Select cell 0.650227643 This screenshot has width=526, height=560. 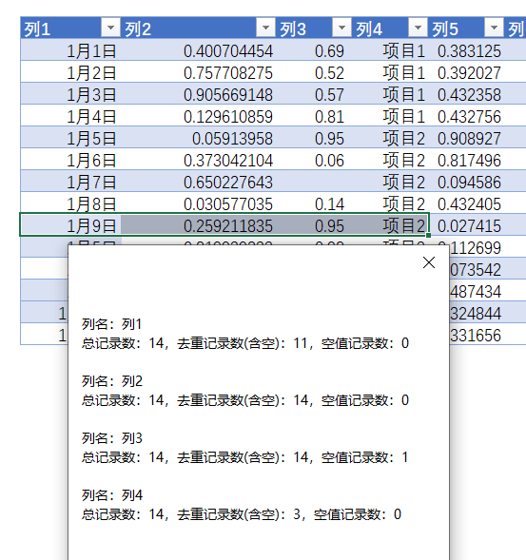[x=199, y=181]
